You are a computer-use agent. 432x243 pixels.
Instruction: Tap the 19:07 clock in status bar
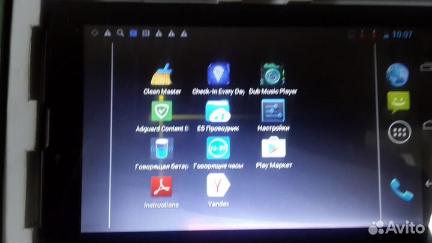(x=401, y=35)
